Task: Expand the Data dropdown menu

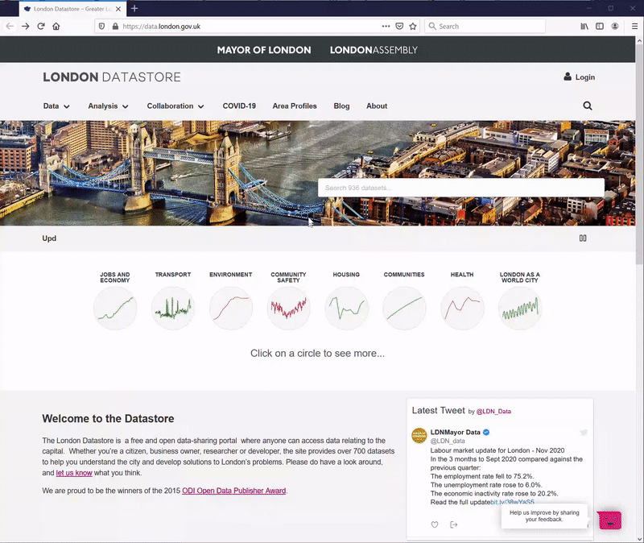Action: pos(56,106)
